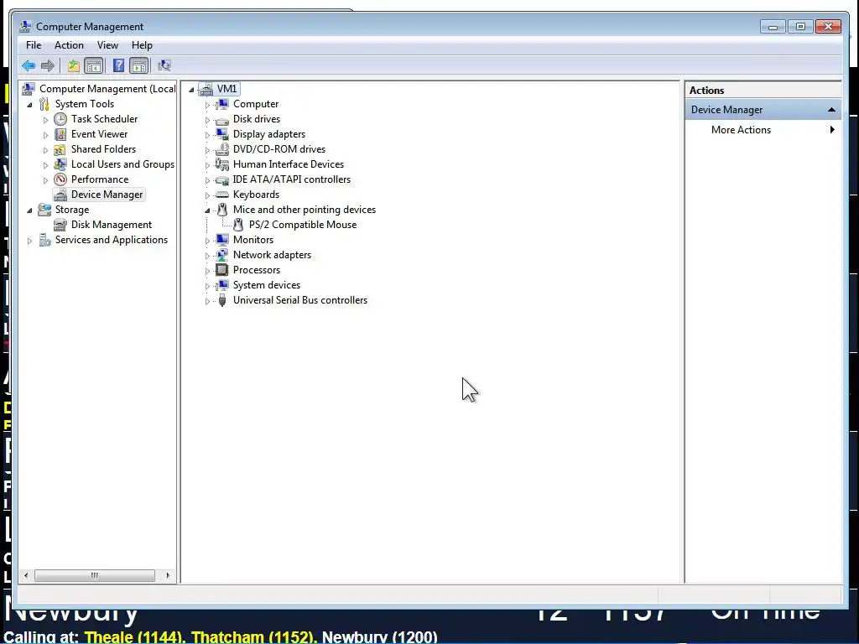Click the Event Viewer icon

60,134
